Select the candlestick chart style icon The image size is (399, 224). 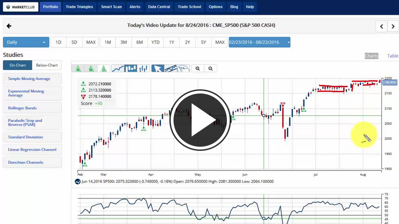pos(131,68)
